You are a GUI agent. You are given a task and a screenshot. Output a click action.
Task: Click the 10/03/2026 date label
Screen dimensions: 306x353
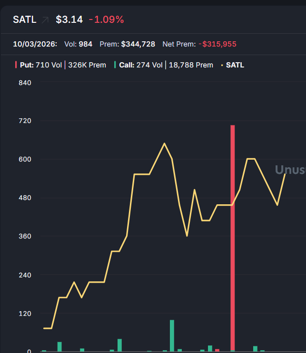pos(35,44)
